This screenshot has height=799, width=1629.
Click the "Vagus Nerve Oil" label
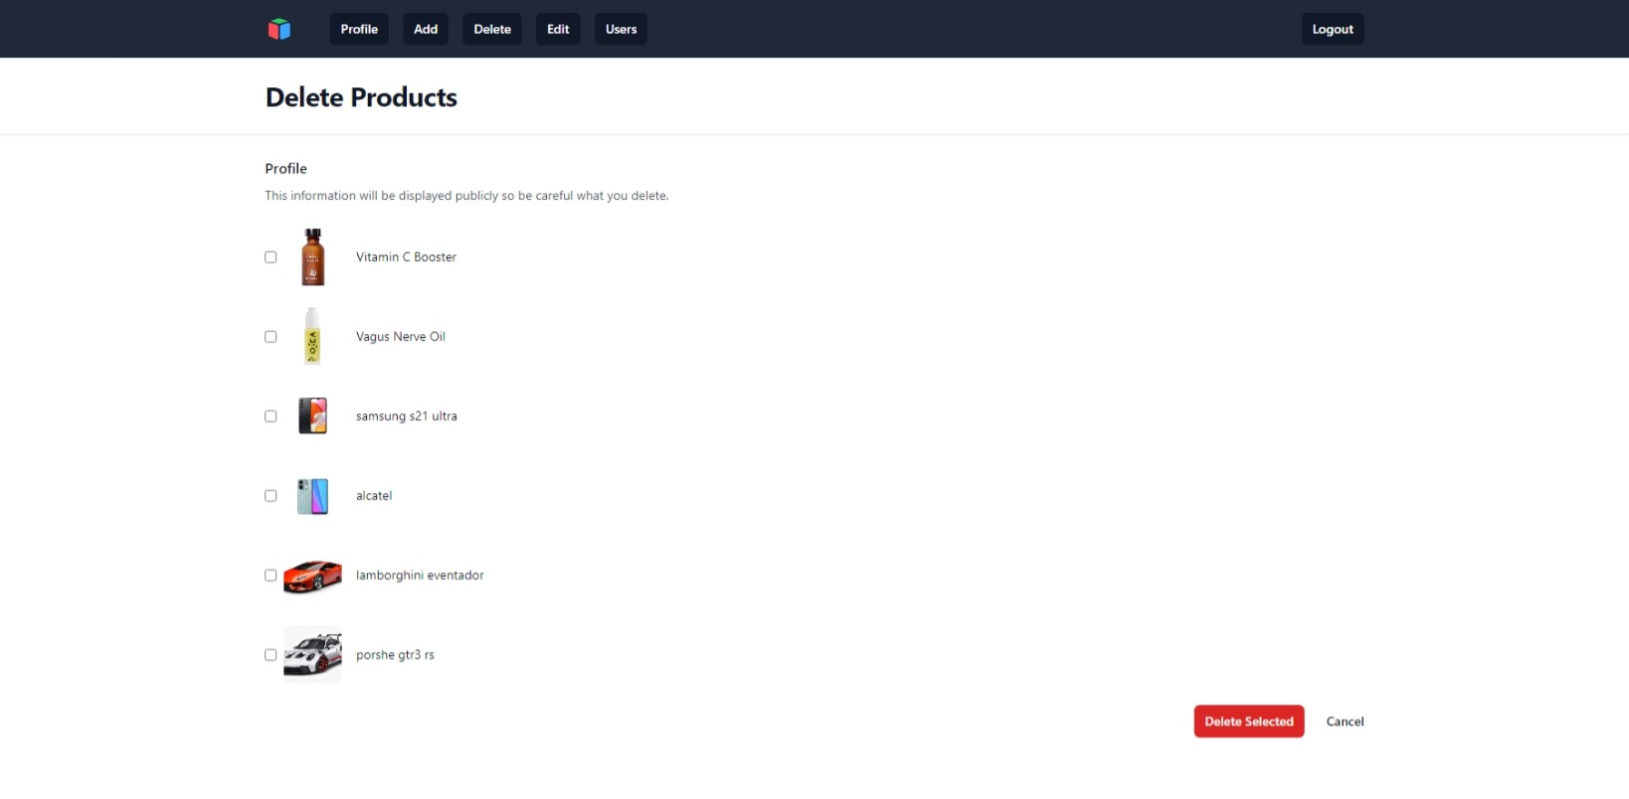point(401,337)
